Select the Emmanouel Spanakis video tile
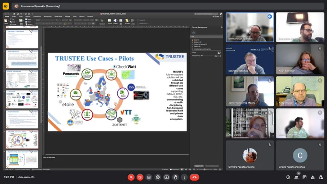Viewport: 327px width, 184px height. pos(250,27)
